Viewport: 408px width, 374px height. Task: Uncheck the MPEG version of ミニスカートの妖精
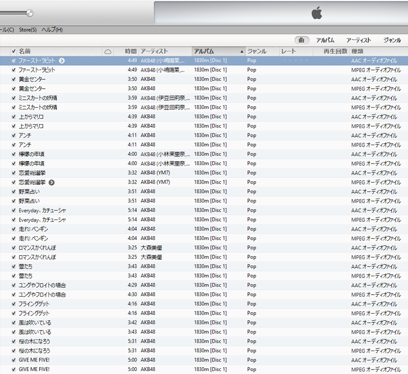[x=14, y=107]
